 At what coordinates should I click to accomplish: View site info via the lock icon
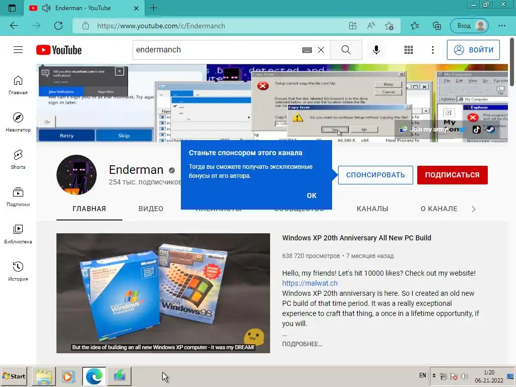tap(86, 26)
